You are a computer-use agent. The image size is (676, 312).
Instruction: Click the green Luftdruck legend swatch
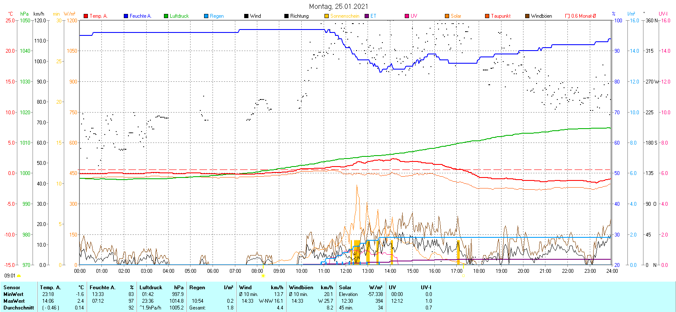[x=166, y=16]
